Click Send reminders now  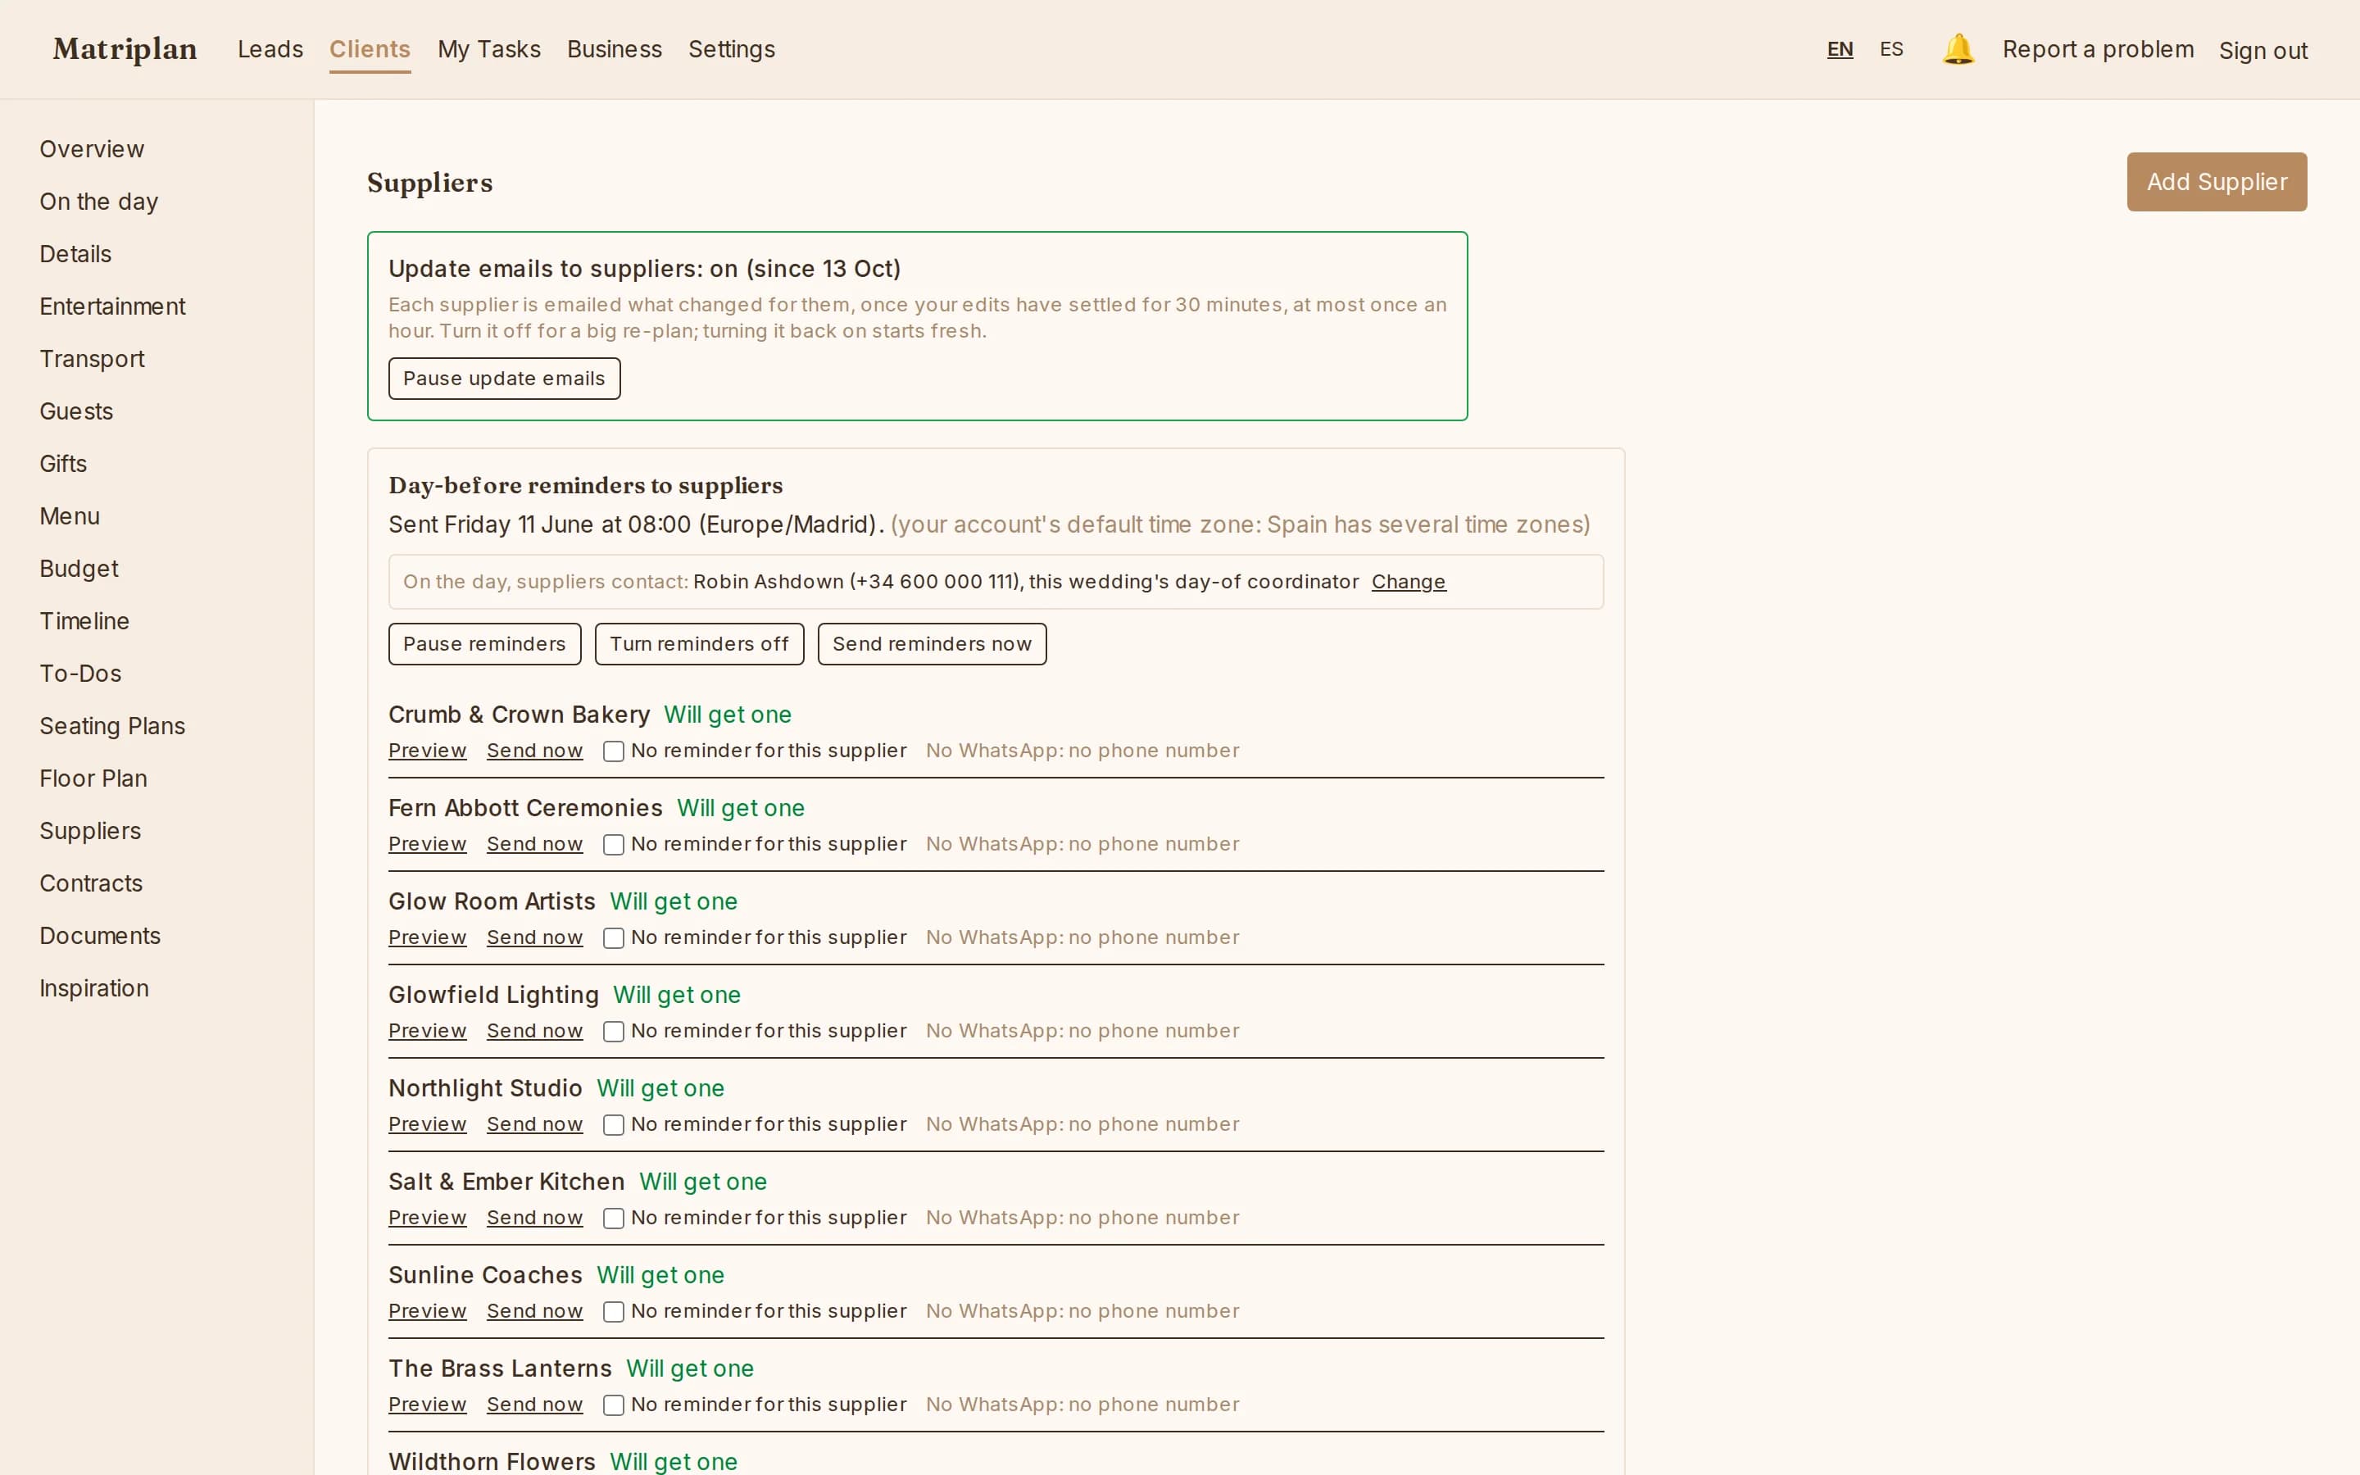tap(932, 644)
